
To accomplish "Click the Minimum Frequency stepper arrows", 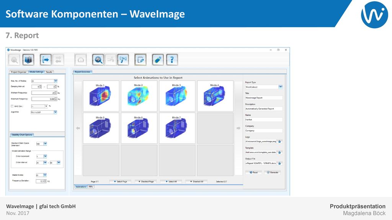I will coord(56,93).
